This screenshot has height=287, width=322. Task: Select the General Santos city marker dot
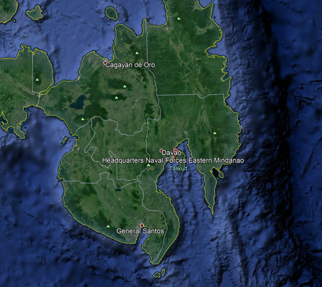tap(142, 225)
